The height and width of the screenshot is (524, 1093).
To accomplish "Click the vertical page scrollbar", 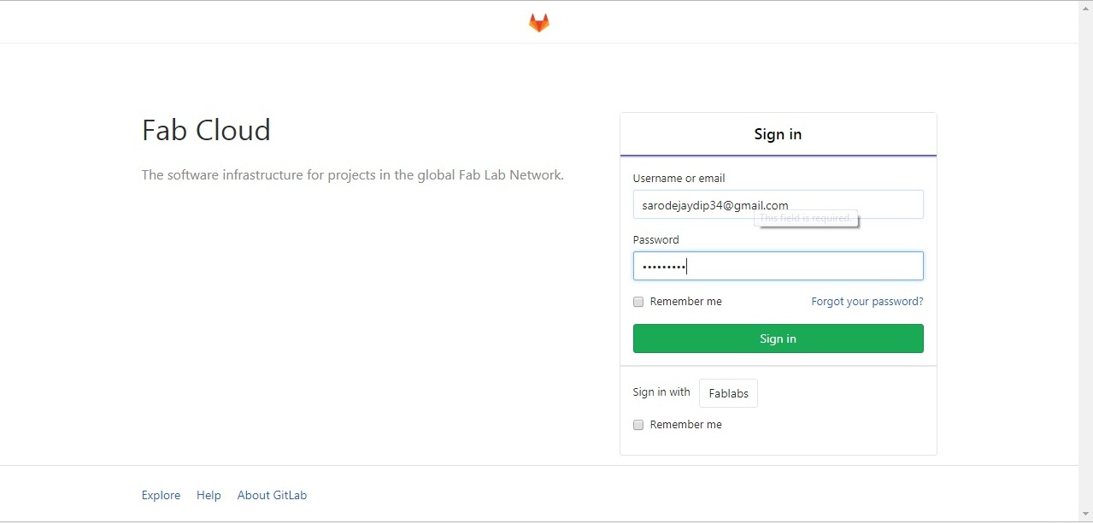I will [1085, 256].
